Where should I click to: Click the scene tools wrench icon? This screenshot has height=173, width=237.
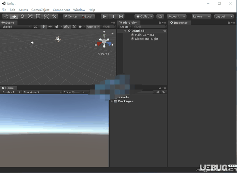point(74,27)
